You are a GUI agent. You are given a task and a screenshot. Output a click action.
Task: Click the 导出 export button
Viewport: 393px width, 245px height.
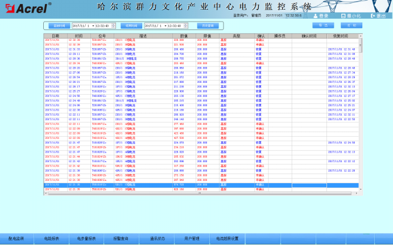coord(323,26)
